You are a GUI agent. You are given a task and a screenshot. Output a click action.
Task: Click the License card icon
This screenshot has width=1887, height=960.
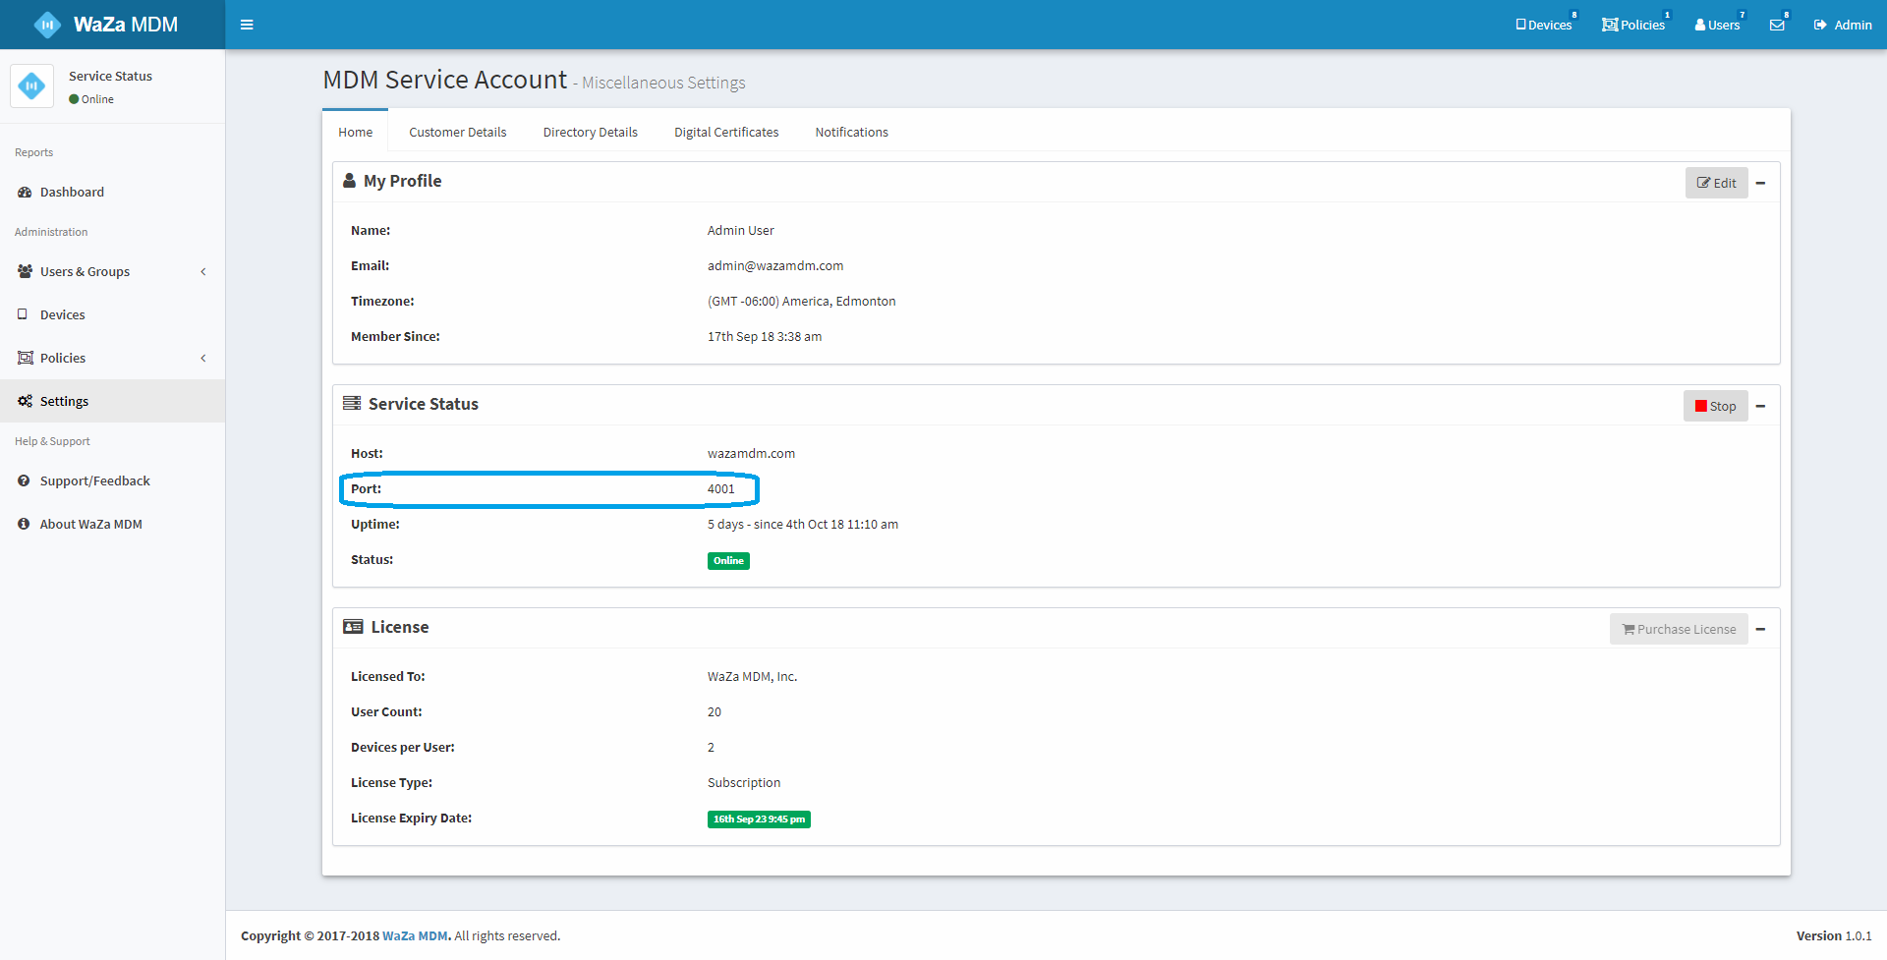353,626
